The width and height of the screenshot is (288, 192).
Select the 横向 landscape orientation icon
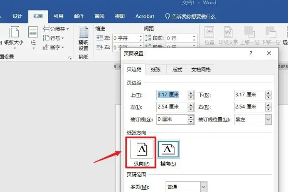click(x=168, y=150)
